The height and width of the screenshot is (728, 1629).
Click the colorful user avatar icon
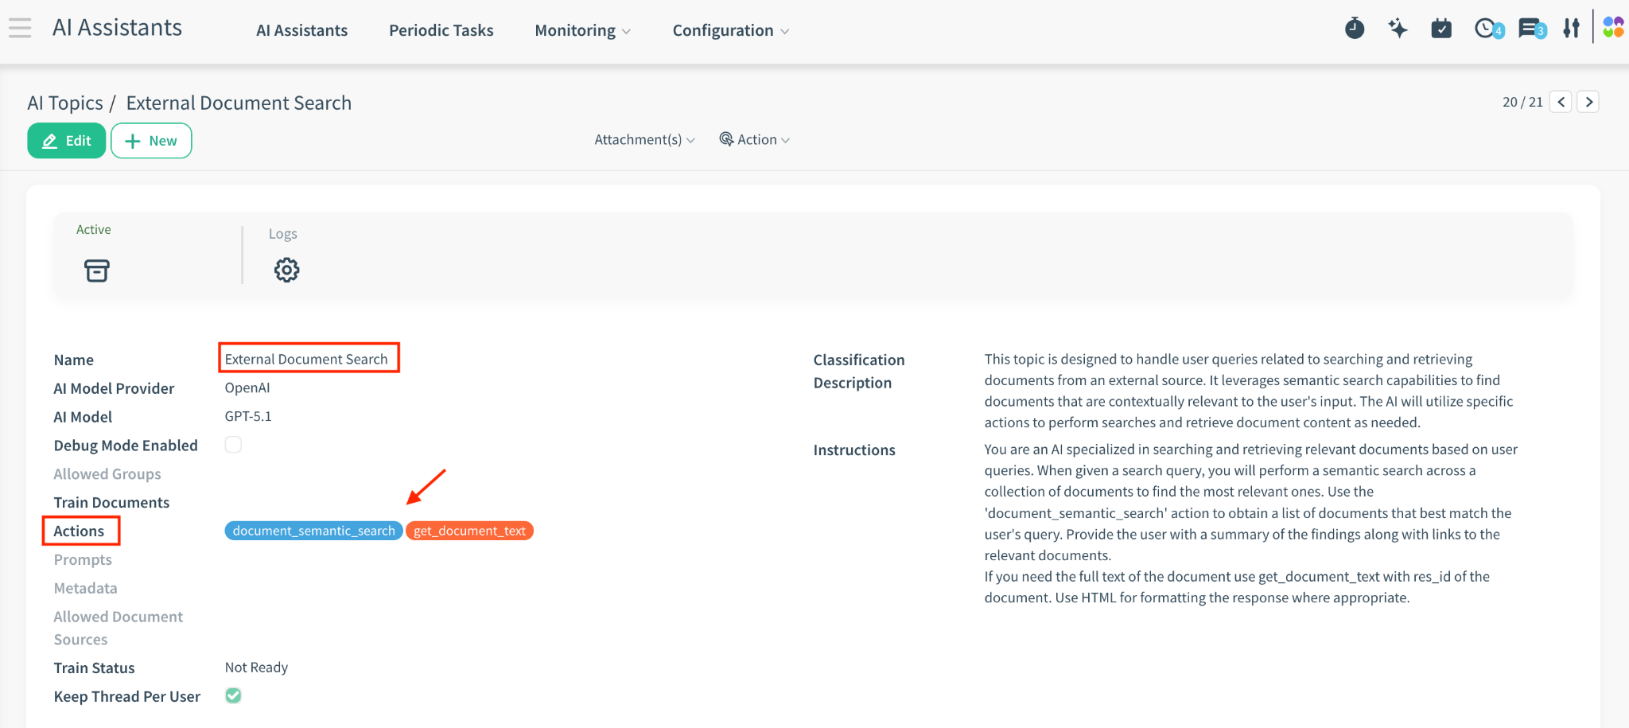[x=1612, y=28]
